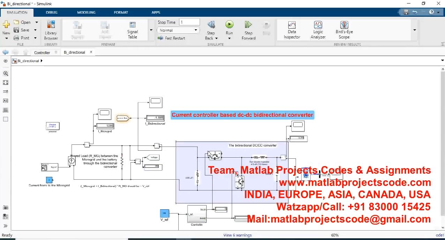This screenshot has height=240, width=445.
Task: Click the Open file button
Action: pos(22,22)
